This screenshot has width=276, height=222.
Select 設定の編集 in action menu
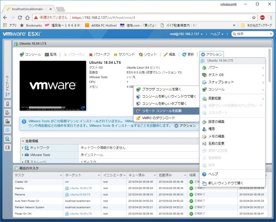[x=232, y=122]
